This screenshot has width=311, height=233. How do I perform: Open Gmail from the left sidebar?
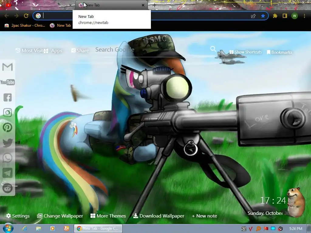(x=8, y=67)
